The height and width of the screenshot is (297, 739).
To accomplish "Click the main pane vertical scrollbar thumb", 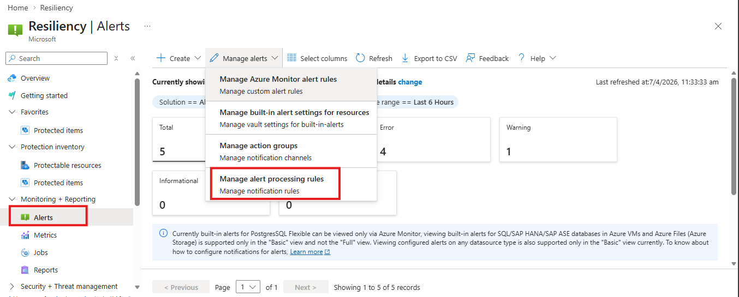I will 734,135.
